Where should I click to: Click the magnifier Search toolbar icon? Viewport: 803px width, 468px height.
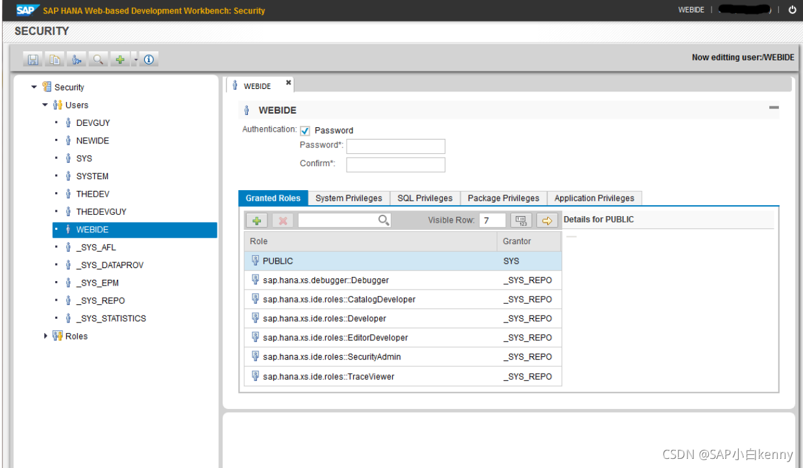[98, 60]
